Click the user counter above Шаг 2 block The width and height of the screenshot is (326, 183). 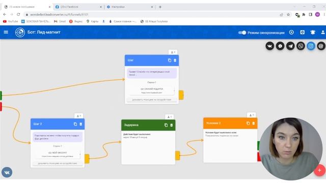click(x=79, y=116)
